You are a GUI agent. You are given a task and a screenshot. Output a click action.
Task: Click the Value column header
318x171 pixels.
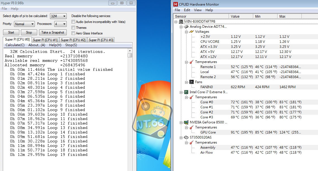click(241, 16)
